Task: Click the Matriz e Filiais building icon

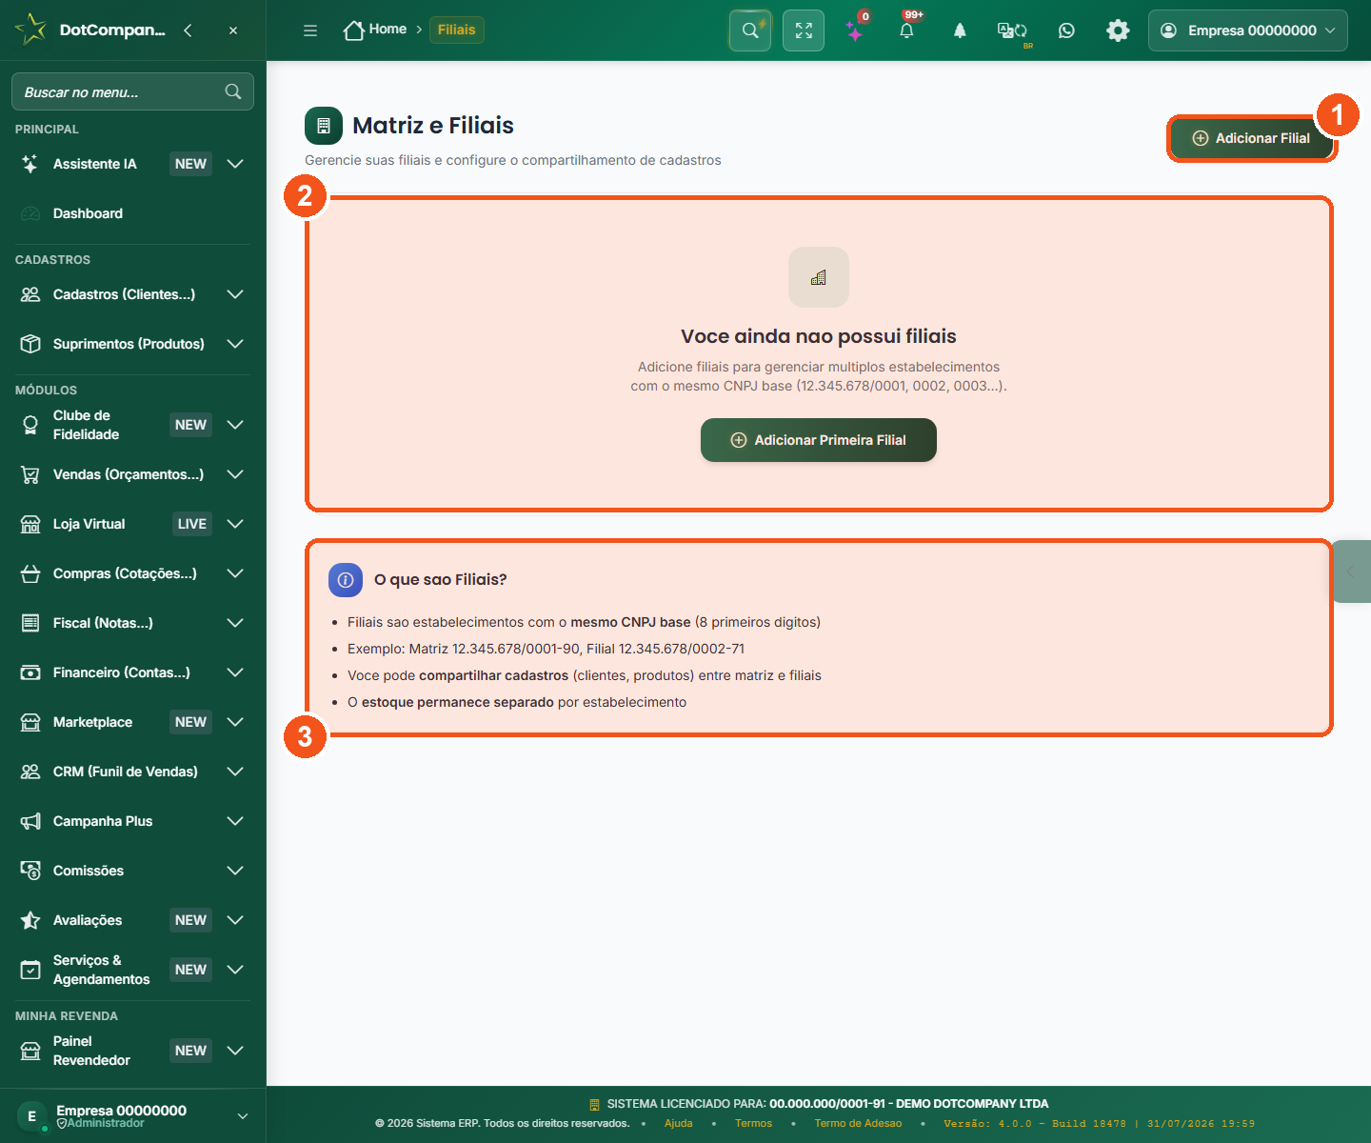Action: tap(324, 126)
